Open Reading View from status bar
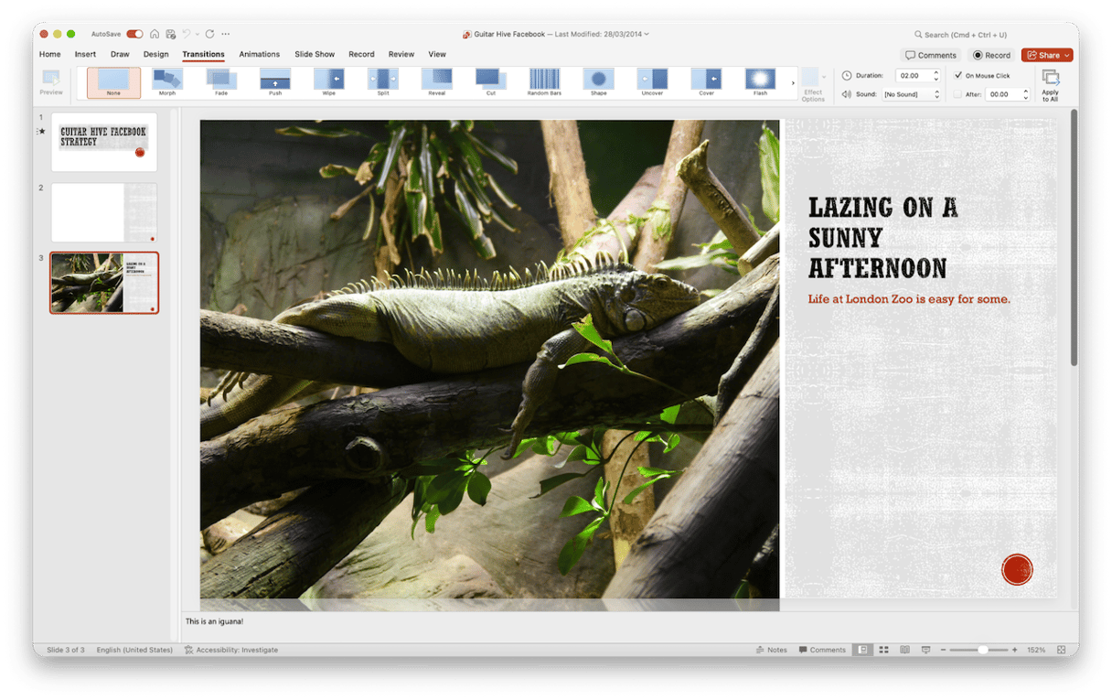Image resolution: width=1112 pixels, height=700 pixels. (x=904, y=650)
